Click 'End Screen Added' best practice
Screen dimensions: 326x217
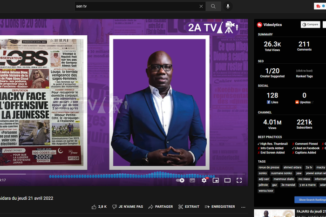pos(271,152)
